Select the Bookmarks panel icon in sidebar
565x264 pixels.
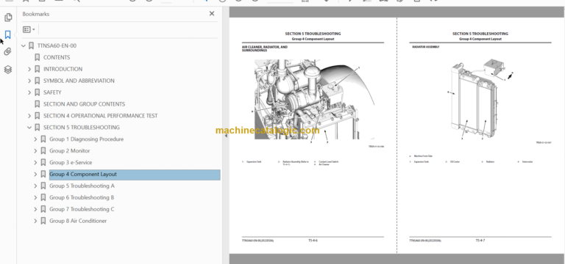[8, 34]
